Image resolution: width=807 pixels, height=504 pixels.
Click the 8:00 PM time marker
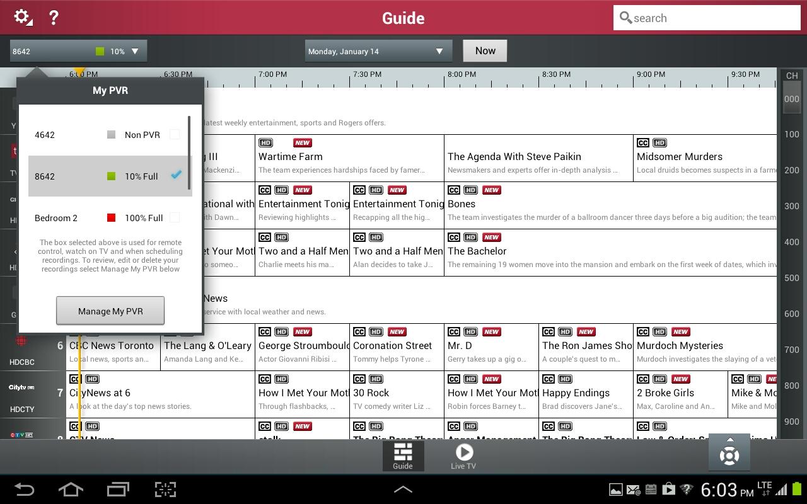coord(462,74)
